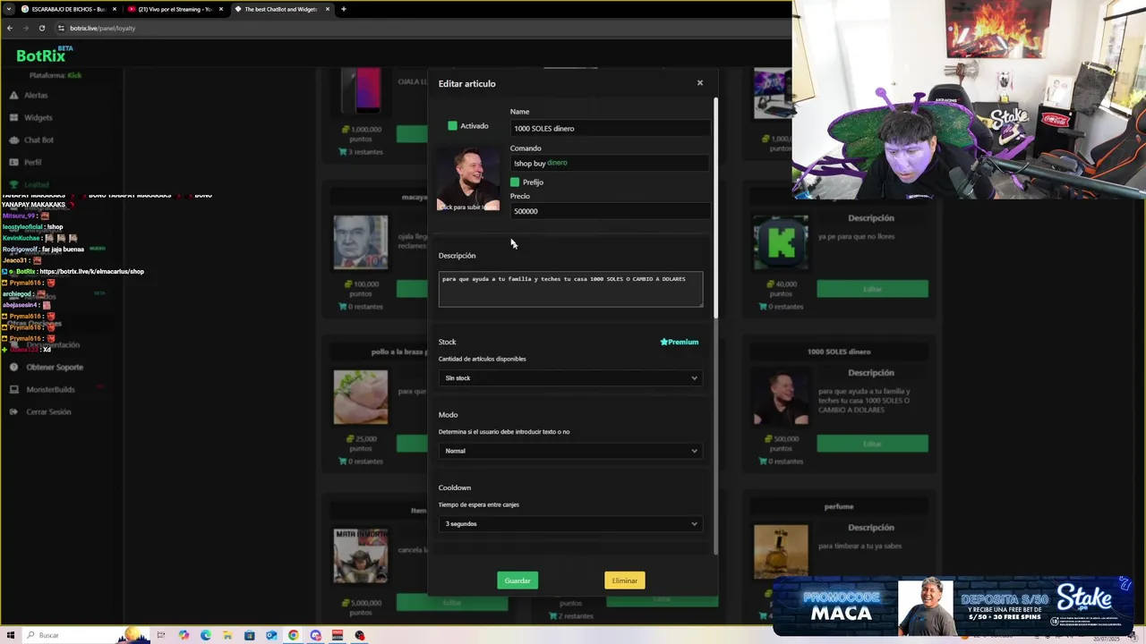The width and height of the screenshot is (1146, 644).
Task: Click Editar on the 40,000 puntos card
Action: coord(872,289)
